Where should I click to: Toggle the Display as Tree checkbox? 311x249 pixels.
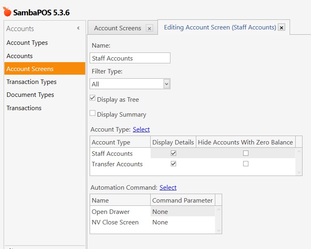click(92, 98)
